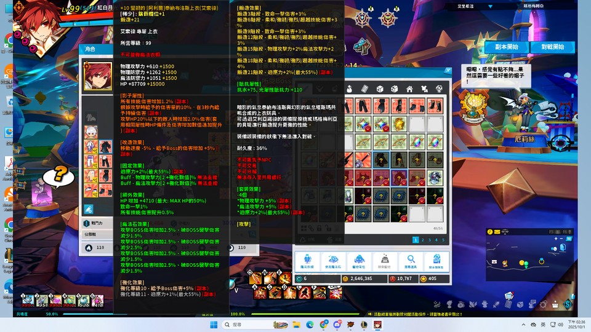Click the 副本開始 dungeon start button
The image size is (591, 332).
507,47
